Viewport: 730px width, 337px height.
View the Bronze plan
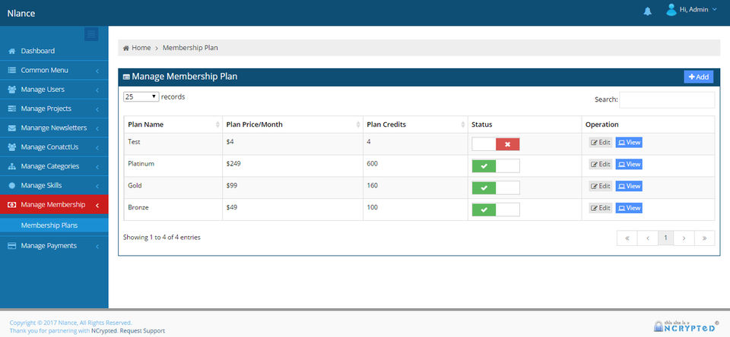click(x=629, y=208)
